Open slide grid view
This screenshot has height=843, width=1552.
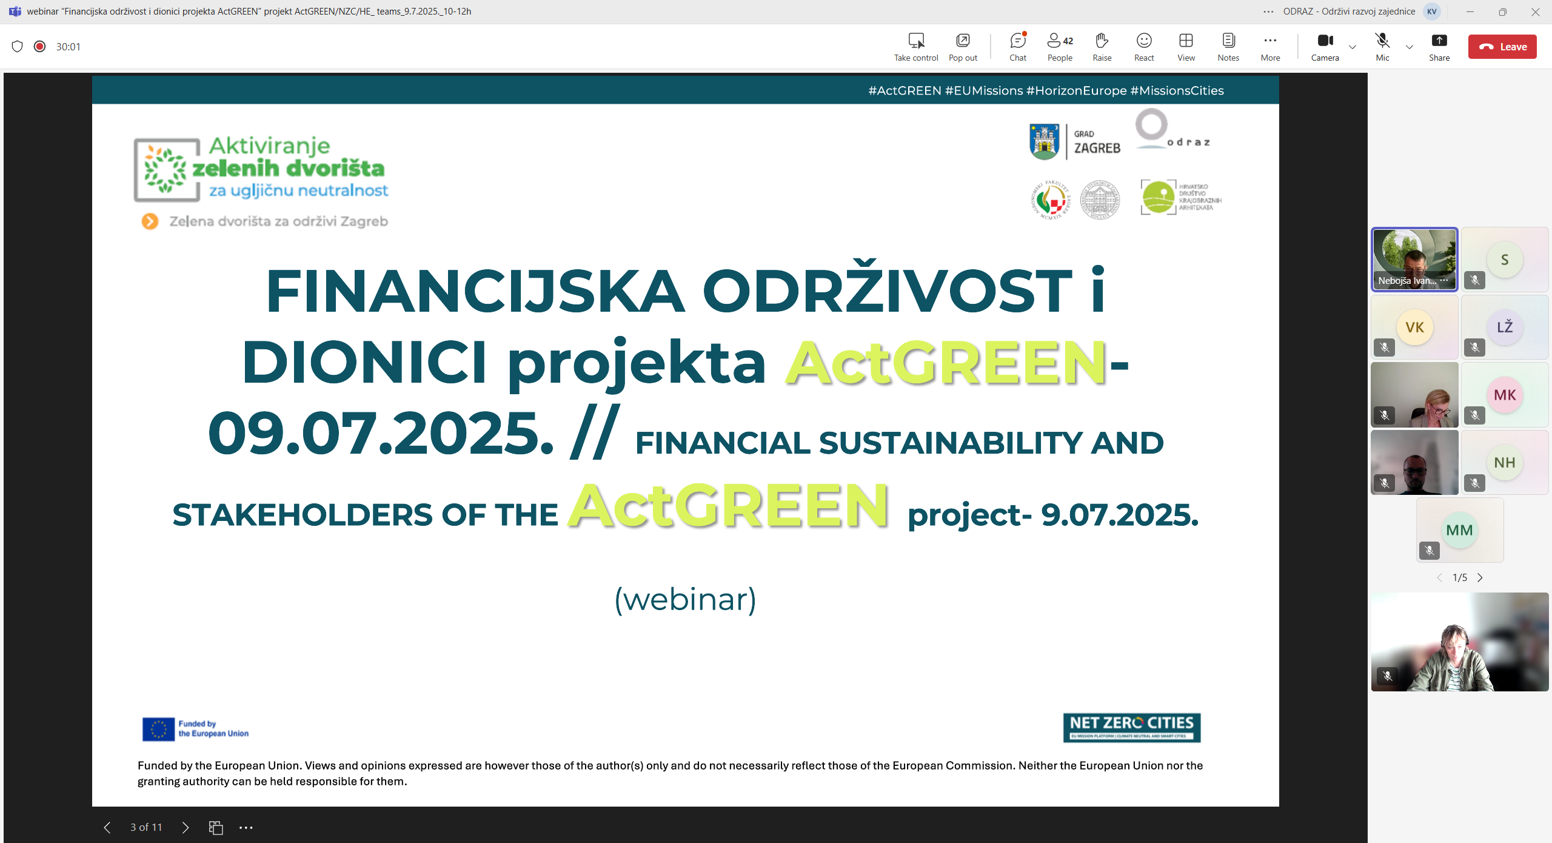coord(216,827)
